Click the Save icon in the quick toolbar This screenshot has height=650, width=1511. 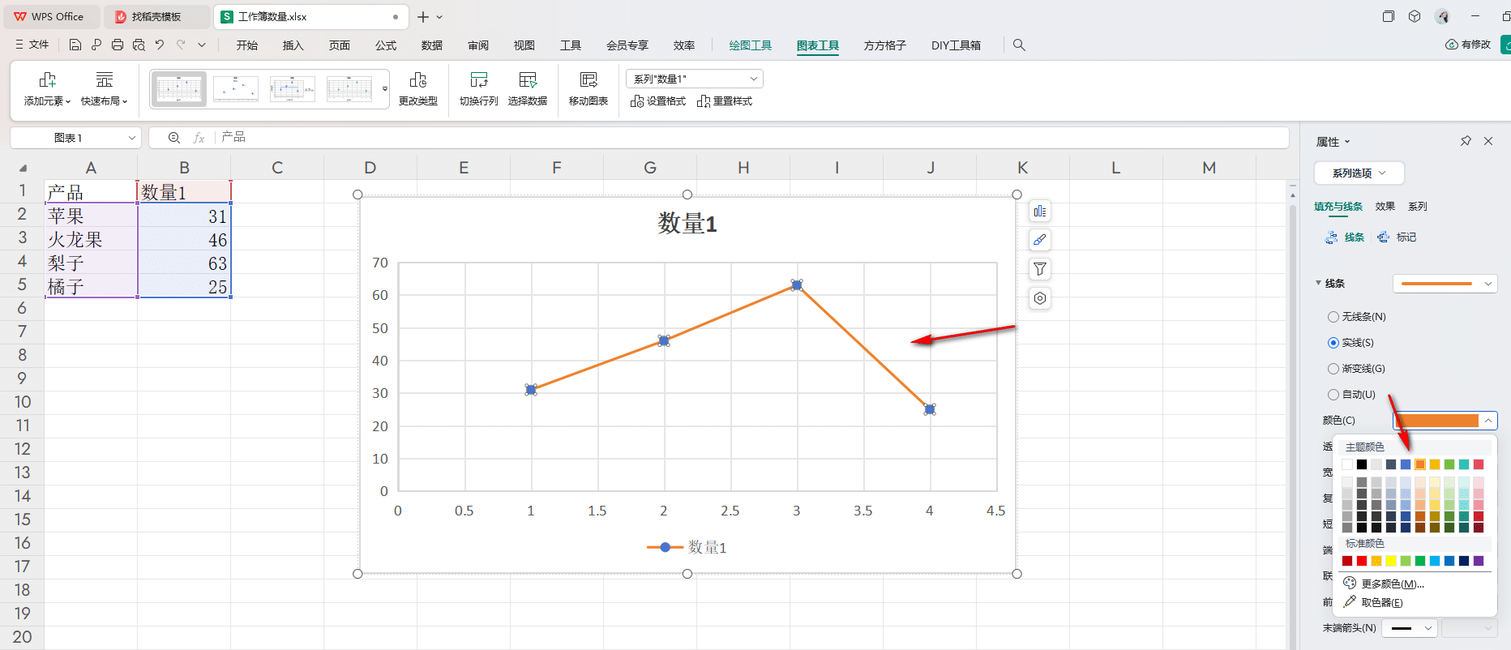(x=75, y=45)
